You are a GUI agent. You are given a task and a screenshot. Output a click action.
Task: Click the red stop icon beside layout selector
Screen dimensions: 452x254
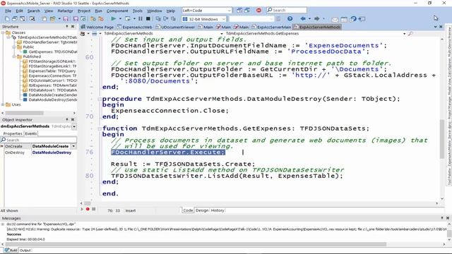[258, 10]
